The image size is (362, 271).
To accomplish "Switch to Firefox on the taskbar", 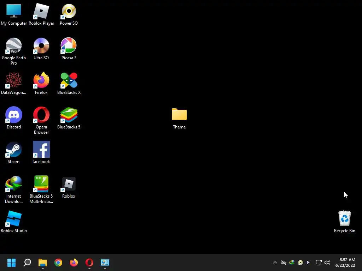I will point(74,263).
